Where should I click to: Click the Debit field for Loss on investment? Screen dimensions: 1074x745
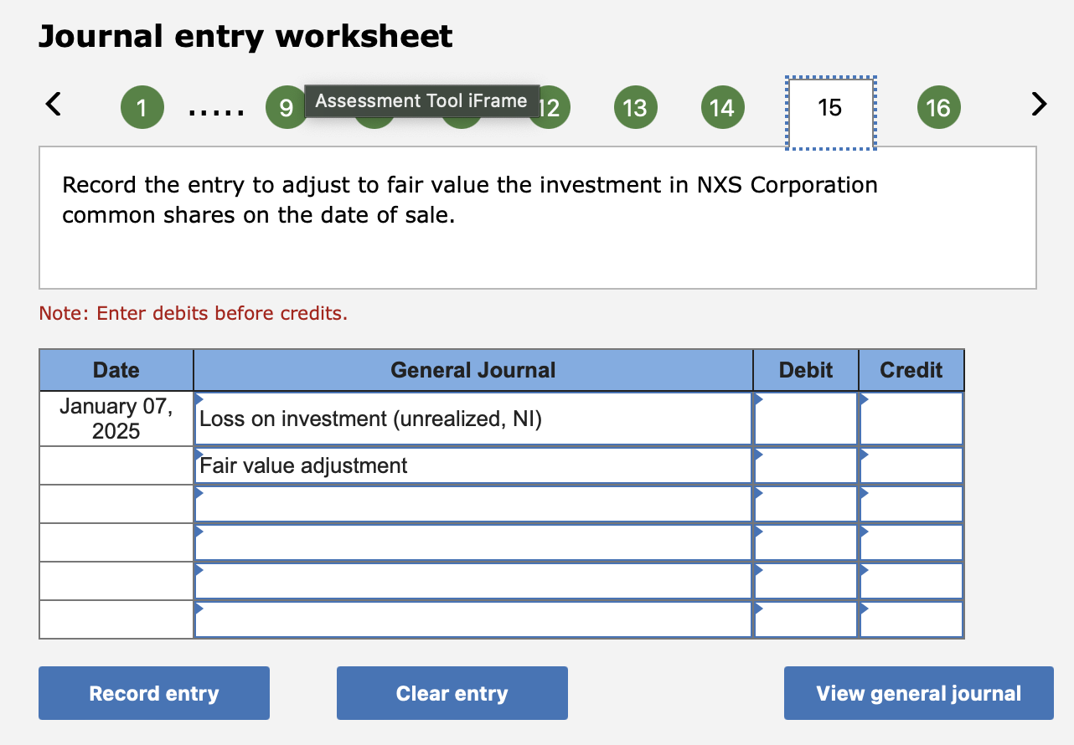tap(805, 418)
